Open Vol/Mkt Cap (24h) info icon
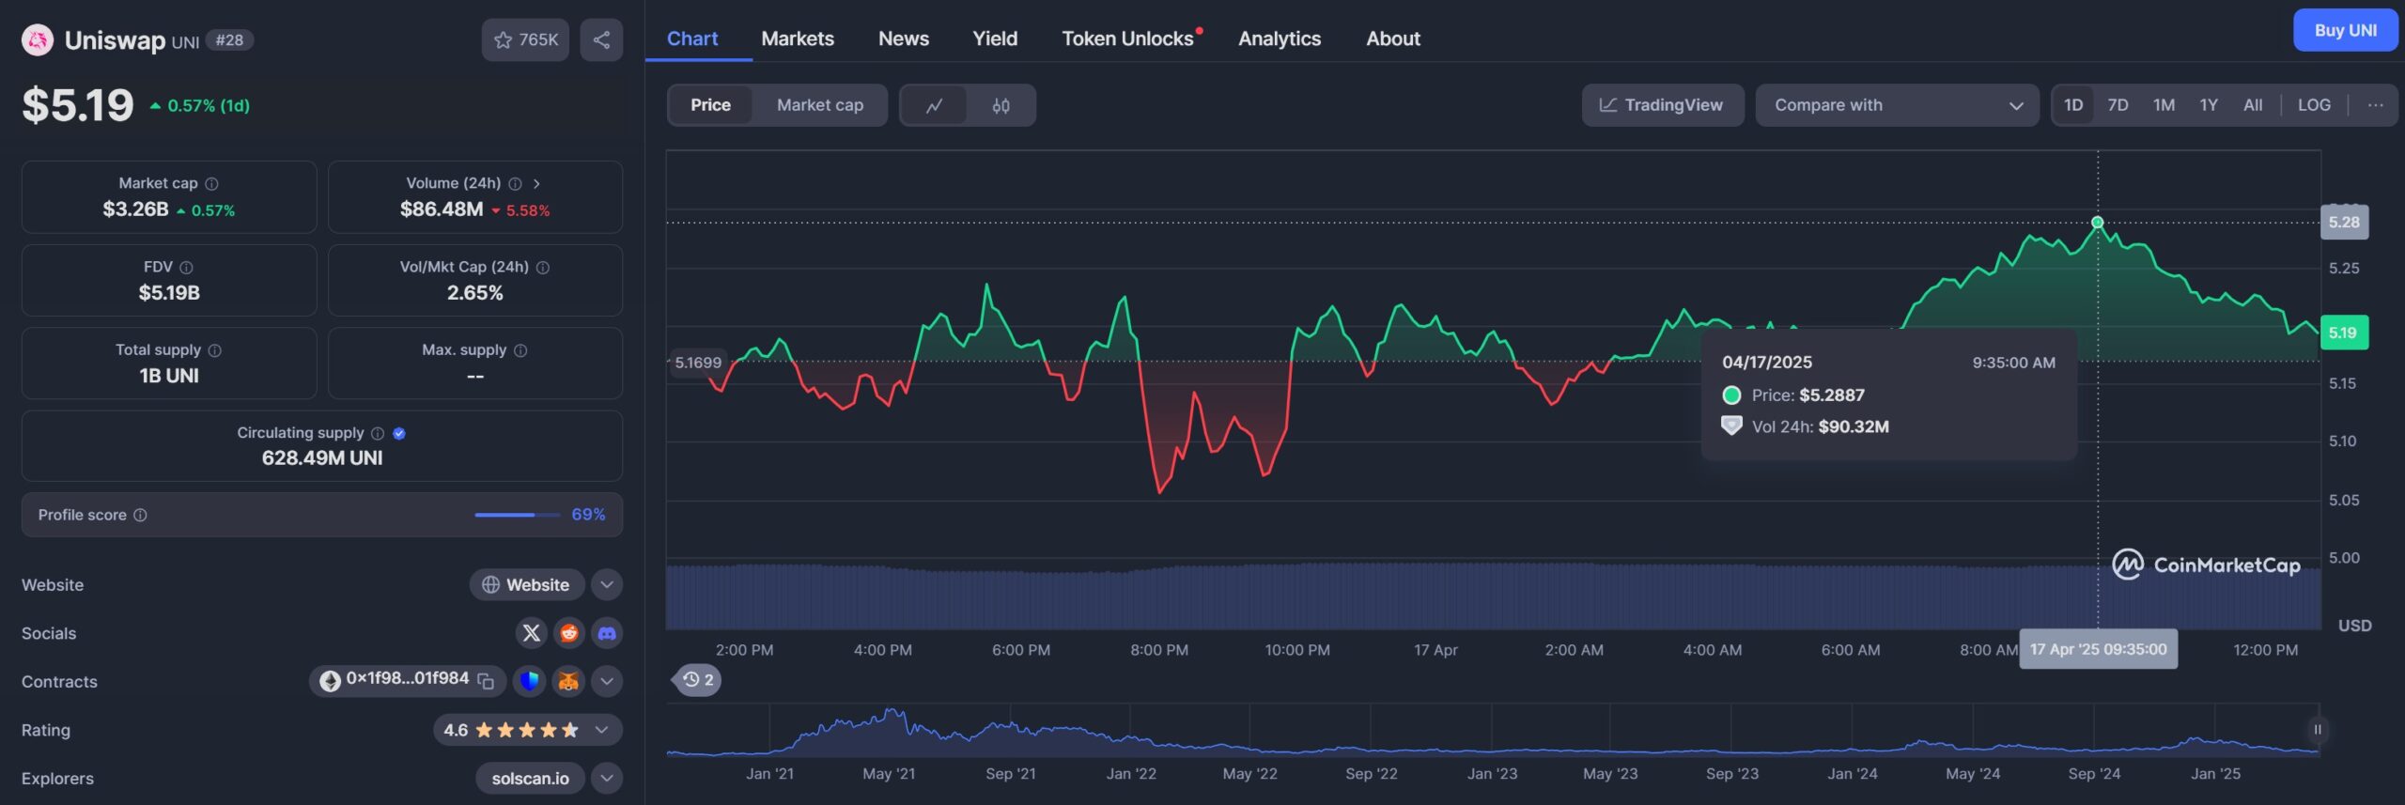The height and width of the screenshot is (805, 2405). coord(543,267)
